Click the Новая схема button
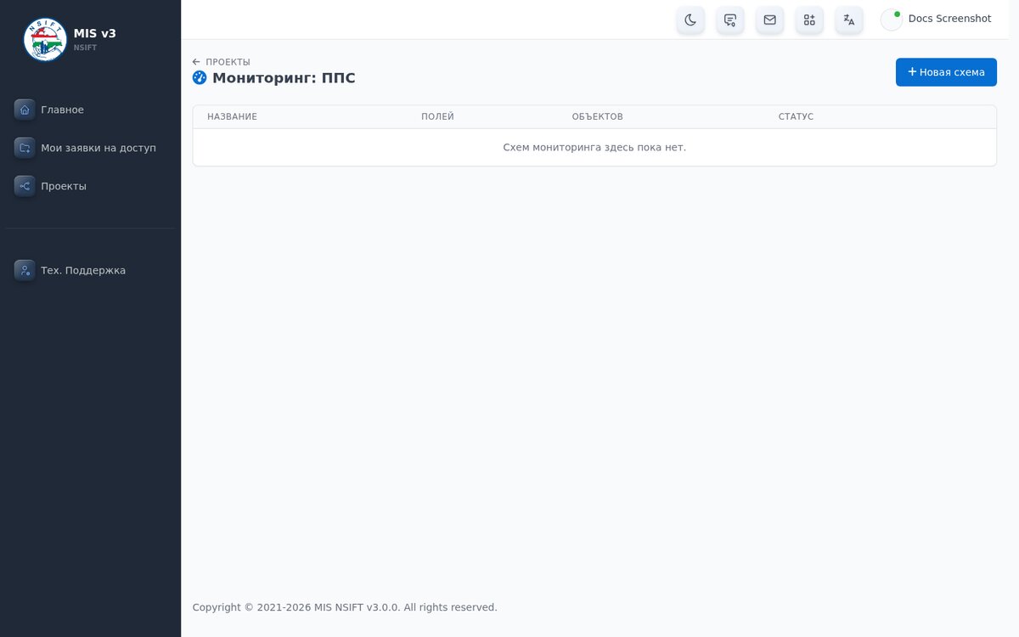The width and height of the screenshot is (1019, 637). [x=946, y=72]
